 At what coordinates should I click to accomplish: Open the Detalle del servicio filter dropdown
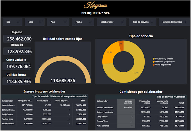click(x=174, y=22)
